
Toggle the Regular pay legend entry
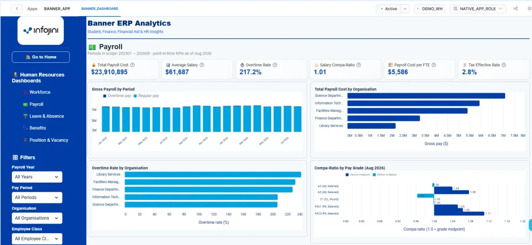click(x=146, y=96)
